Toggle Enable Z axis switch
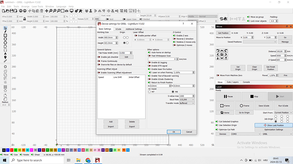The image size is (293, 164). pyautogui.click(x=175, y=36)
